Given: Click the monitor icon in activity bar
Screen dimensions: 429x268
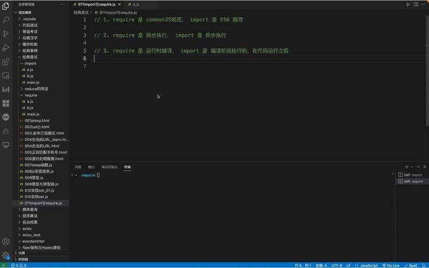Looking at the screenshot, I should [5, 145].
